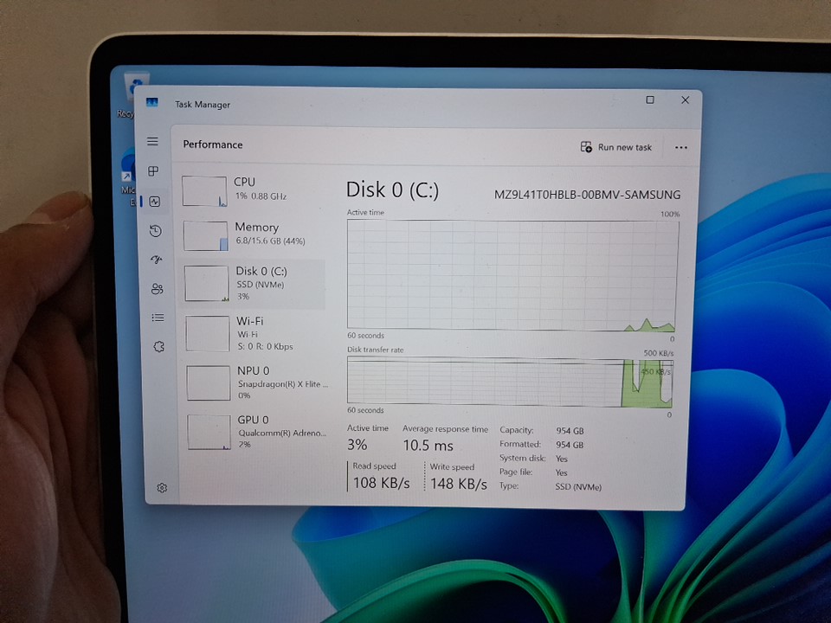The width and height of the screenshot is (831, 623).
Task: Open Task Manager settings gear
Action: [x=162, y=488]
